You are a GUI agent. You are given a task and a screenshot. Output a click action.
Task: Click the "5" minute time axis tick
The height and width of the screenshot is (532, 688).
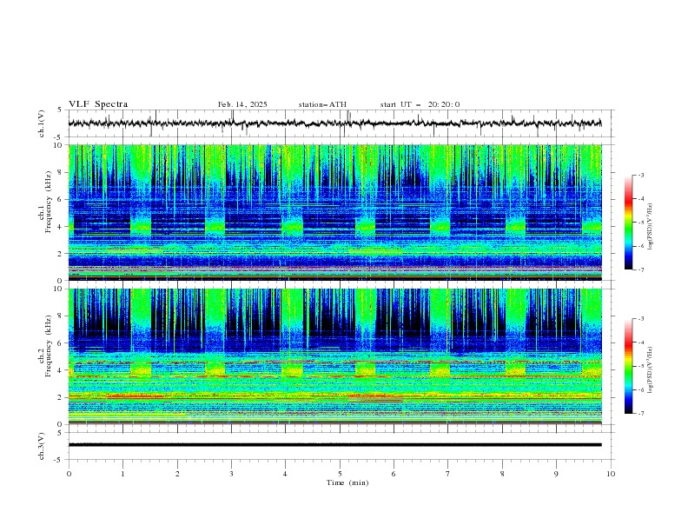click(x=340, y=474)
